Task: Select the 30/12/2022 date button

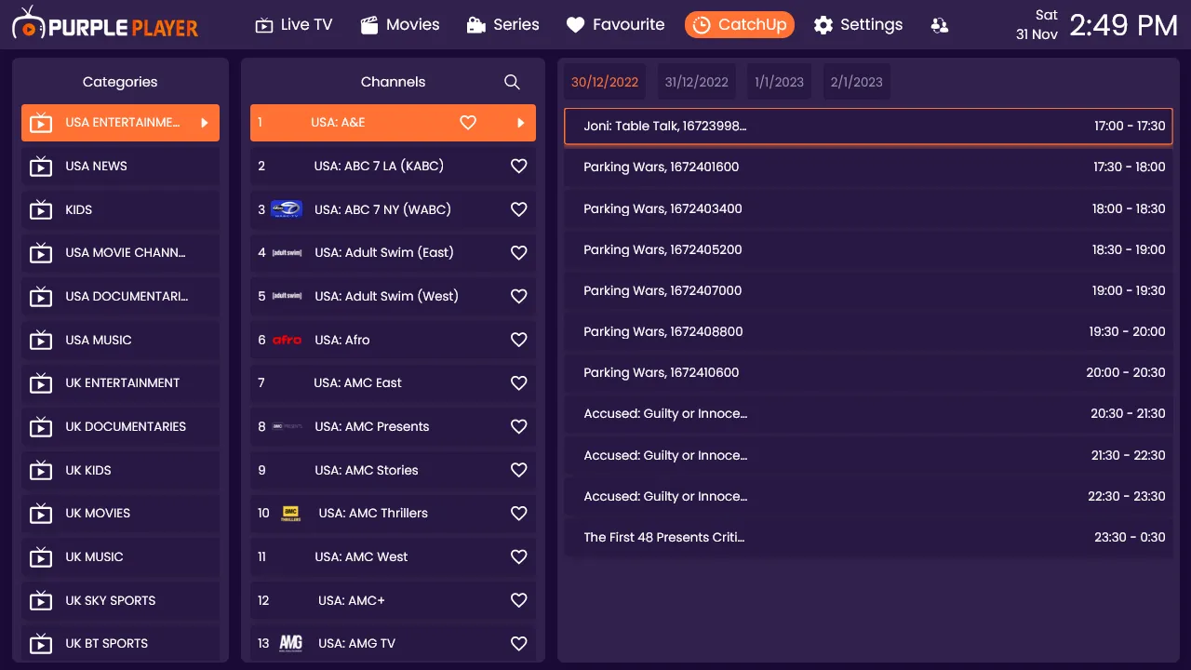Action: click(x=605, y=82)
